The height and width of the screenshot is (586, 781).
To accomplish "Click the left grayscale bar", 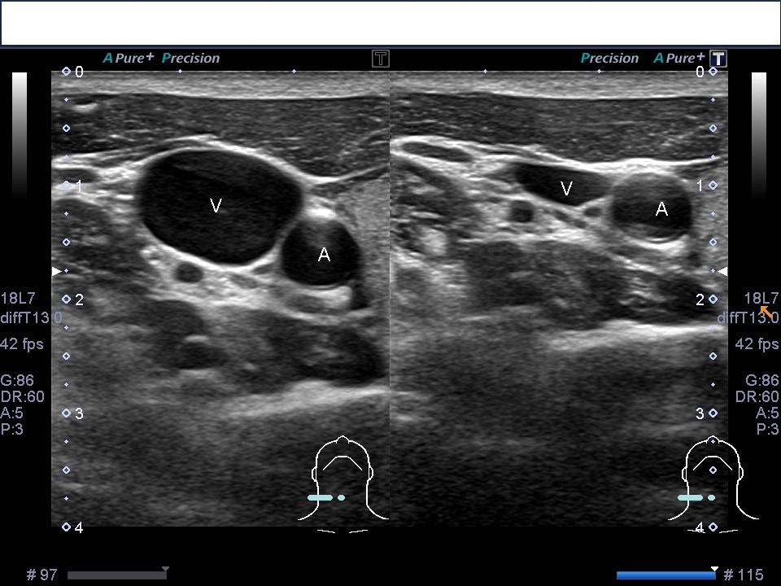I will pos(20,136).
